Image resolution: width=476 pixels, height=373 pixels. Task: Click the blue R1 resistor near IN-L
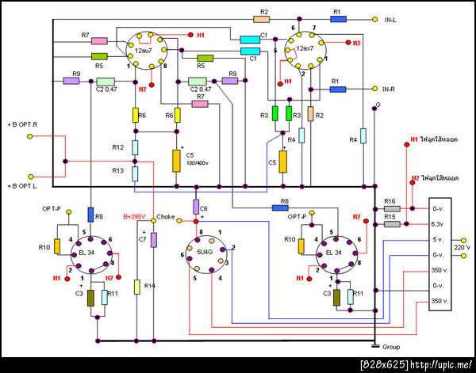click(x=338, y=19)
